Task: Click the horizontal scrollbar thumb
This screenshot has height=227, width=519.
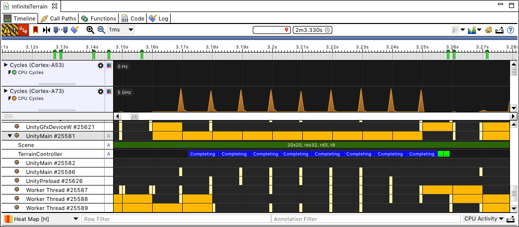Action: pyautogui.click(x=135, y=116)
